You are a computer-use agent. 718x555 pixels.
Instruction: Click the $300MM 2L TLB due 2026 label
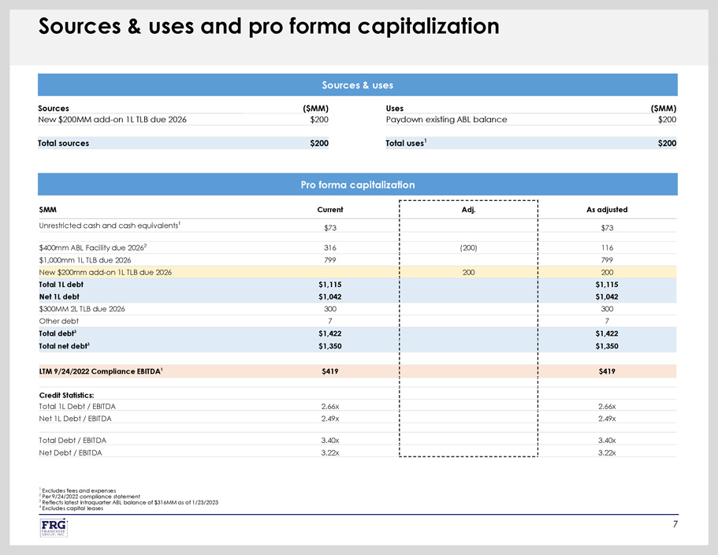81,309
